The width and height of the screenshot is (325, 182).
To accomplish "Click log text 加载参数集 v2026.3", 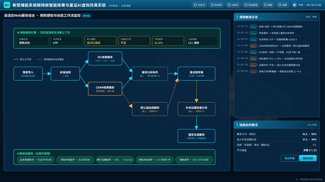I will pyautogui.click(x=286, y=39).
